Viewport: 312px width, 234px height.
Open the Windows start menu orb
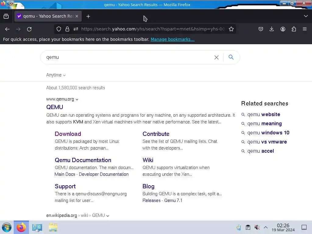click(7, 227)
